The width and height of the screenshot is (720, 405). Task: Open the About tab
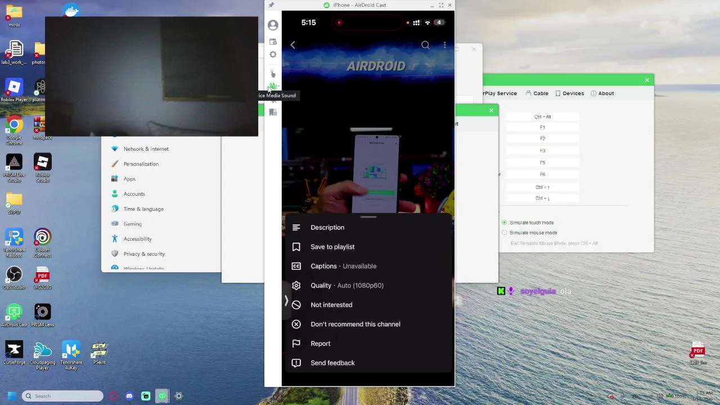point(602,93)
